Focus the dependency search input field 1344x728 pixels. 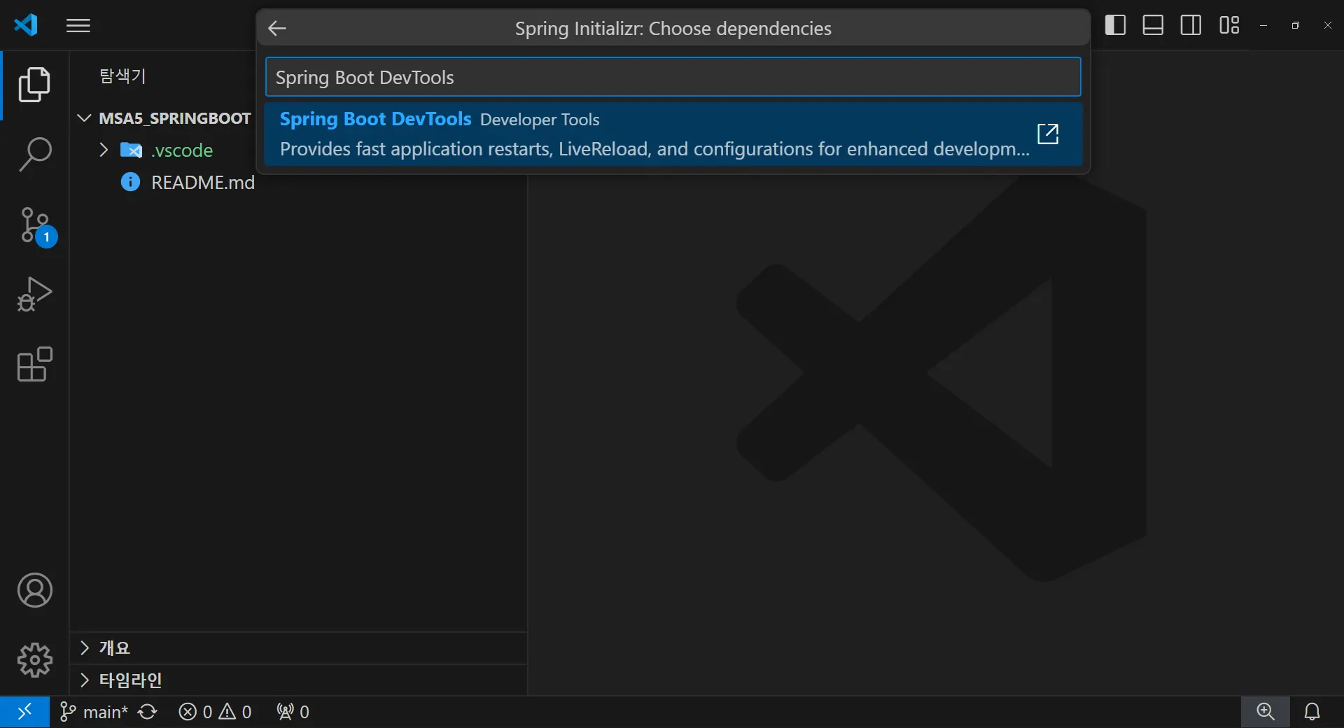point(673,77)
